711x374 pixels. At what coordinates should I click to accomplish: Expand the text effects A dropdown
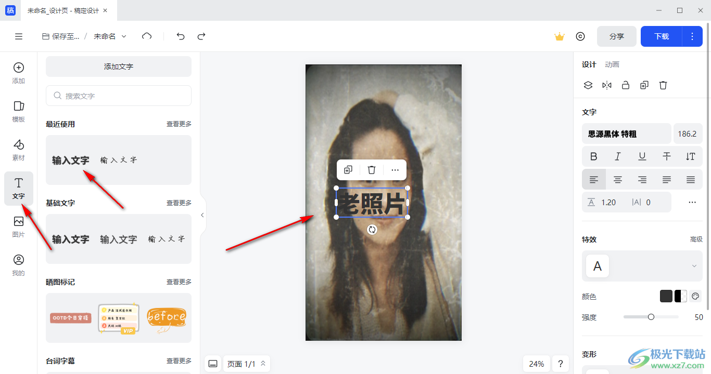642,266
